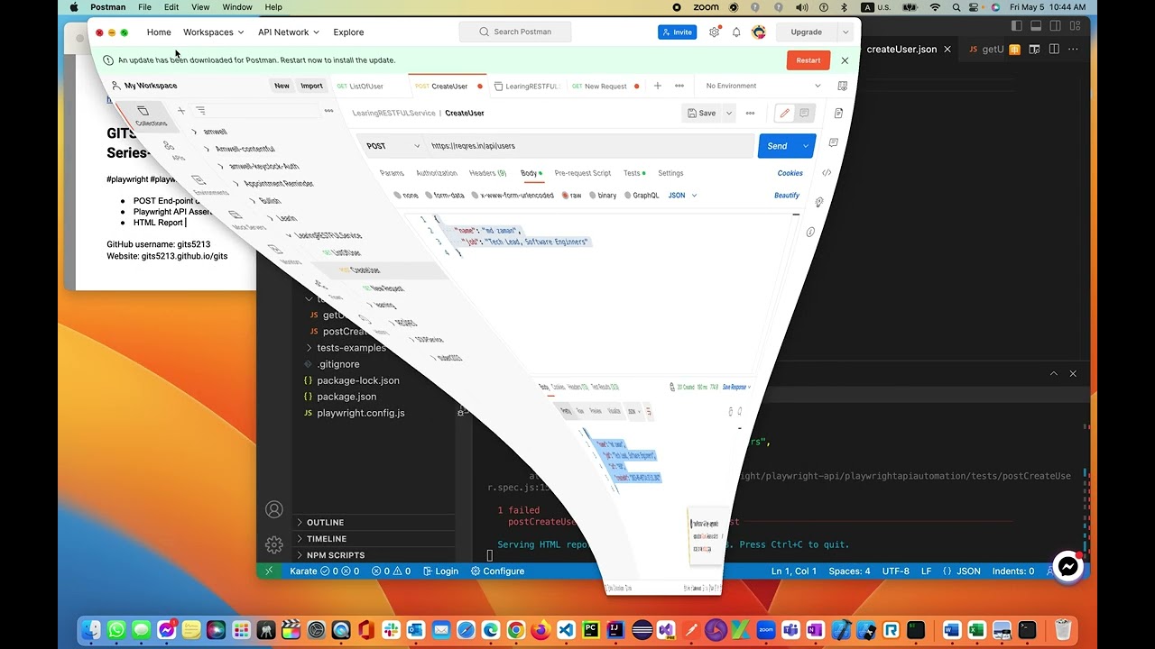Click the request URL field reqres.in/api/users
This screenshot has height=649, width=1155.
(591, 146)
